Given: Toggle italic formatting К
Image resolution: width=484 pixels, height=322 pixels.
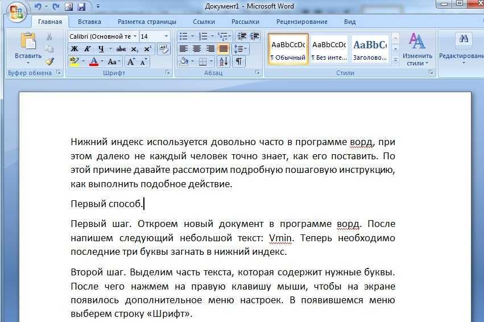Looking at the screenshot, I should pos(88,49).
